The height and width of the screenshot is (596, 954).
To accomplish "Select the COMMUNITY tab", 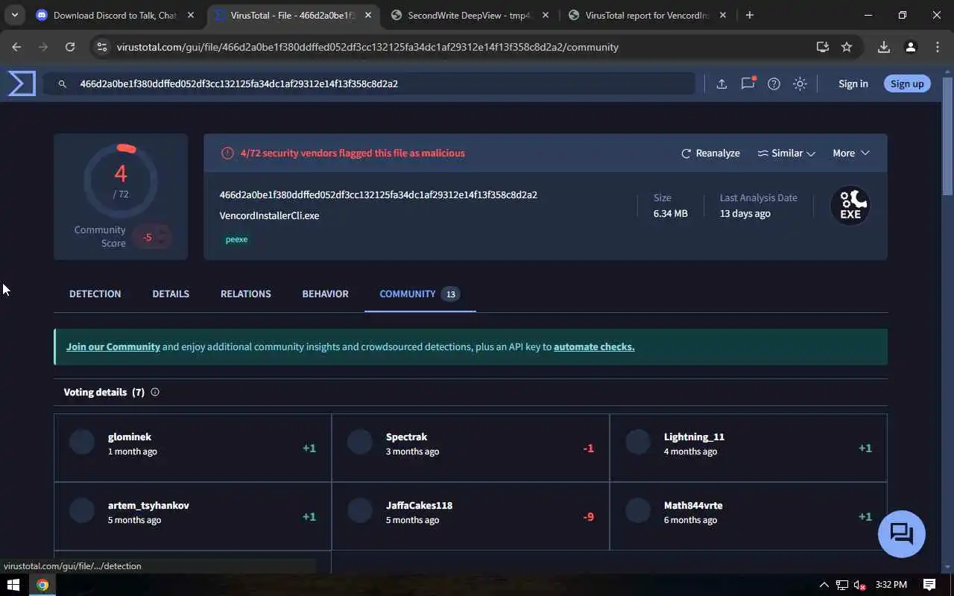I will [x=420, y=294].
